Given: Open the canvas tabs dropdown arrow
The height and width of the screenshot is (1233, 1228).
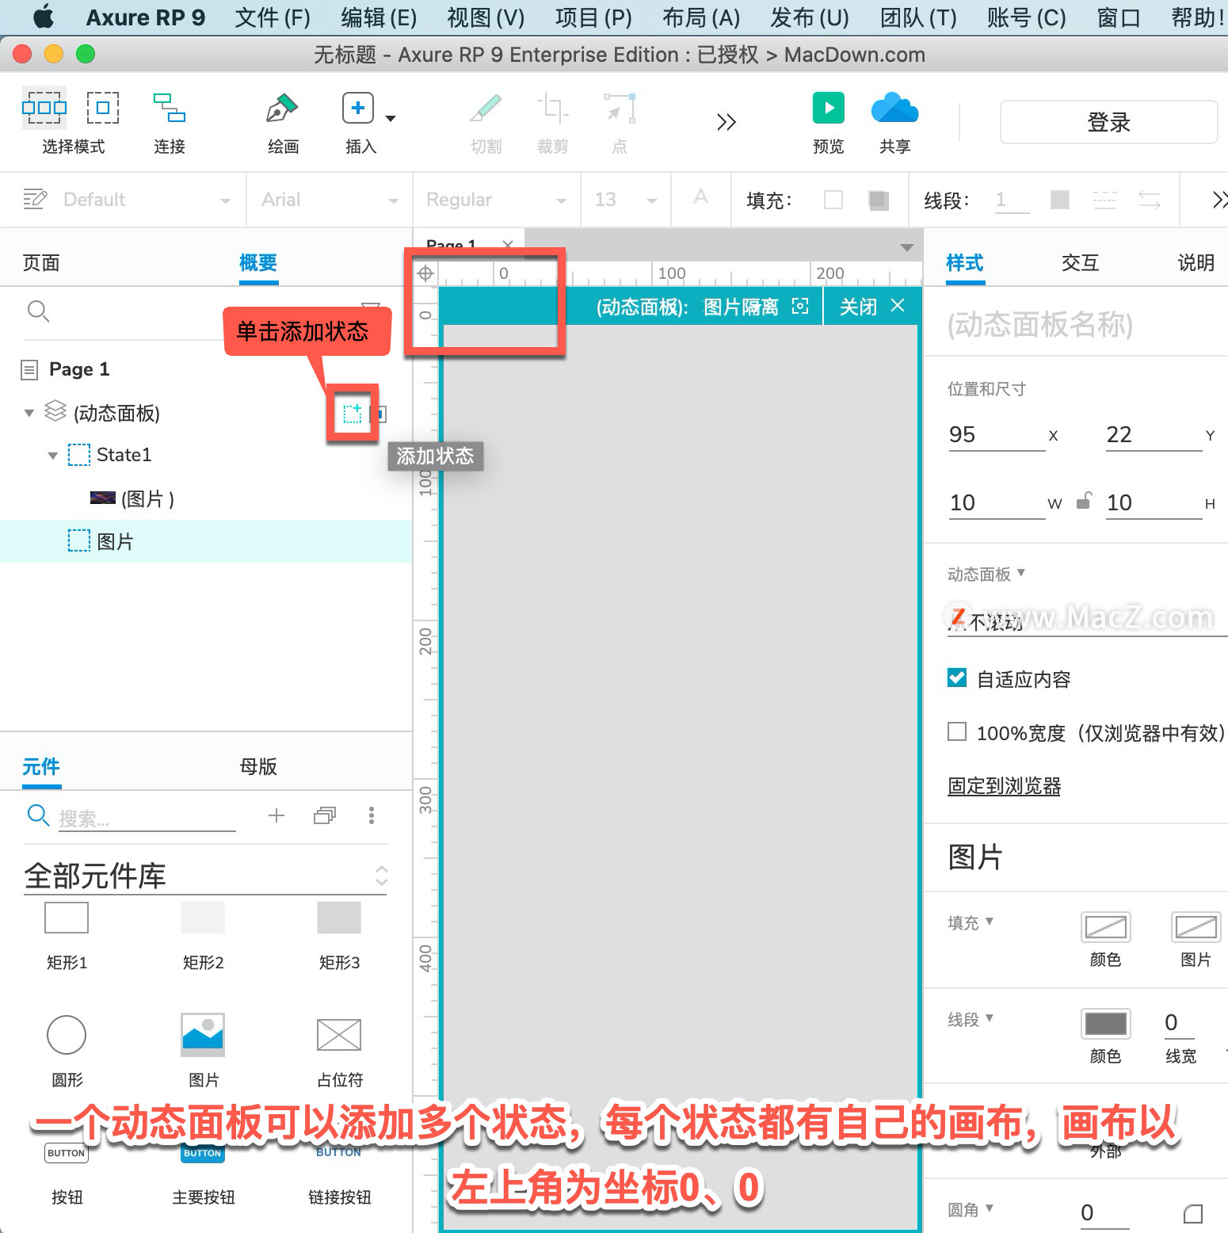Looking at the screenshot, I should click(907, 247).
